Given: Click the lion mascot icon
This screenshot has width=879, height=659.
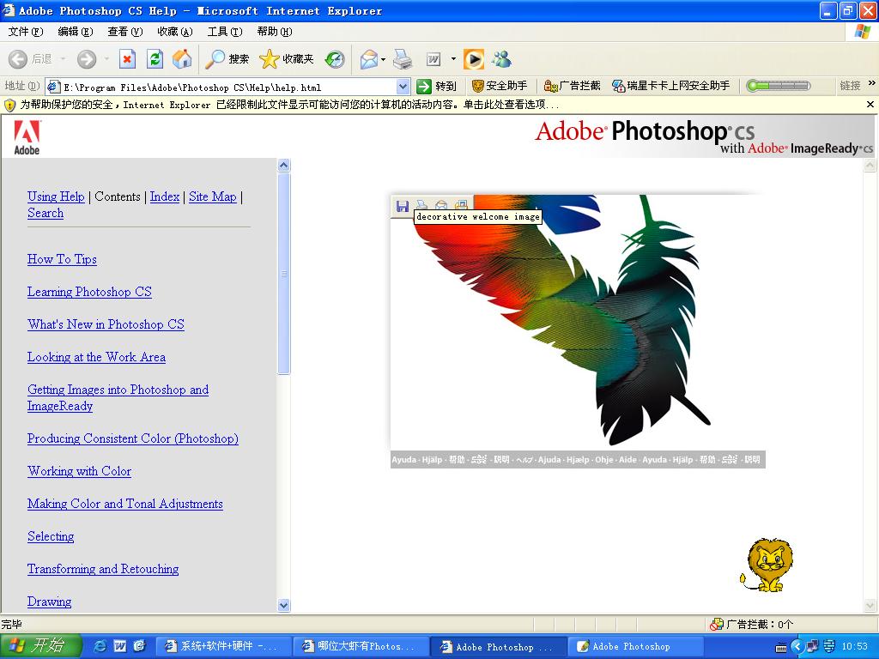Looking at the screenshot, I should (767, 565).
